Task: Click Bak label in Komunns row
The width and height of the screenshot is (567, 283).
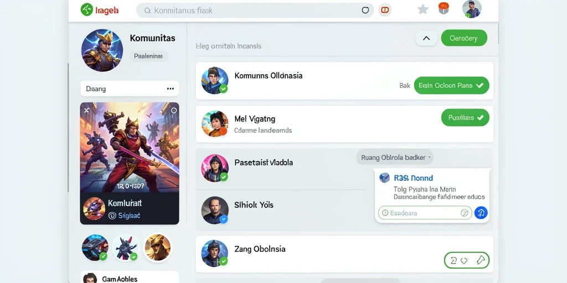Action: [405, 86]
